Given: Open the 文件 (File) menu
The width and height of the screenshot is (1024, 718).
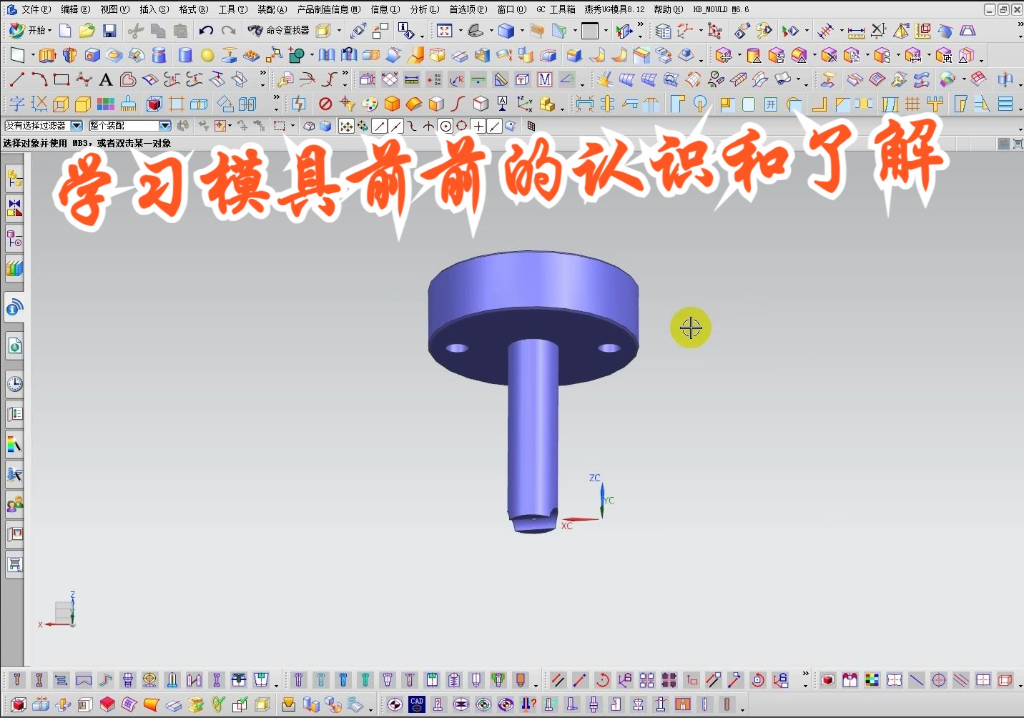Looking at the screenshot, I should click(x=35, y=9).
